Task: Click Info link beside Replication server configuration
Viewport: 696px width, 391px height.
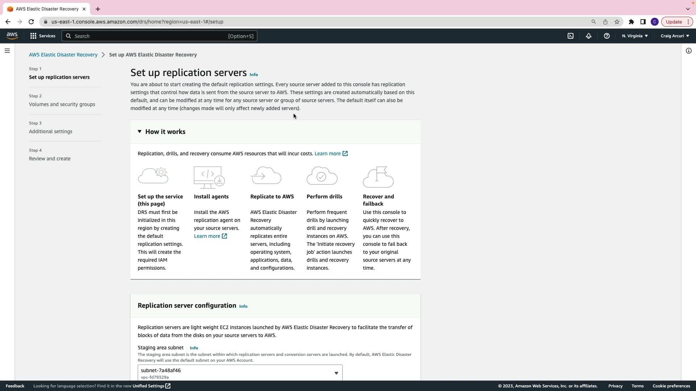Action: 243,306
